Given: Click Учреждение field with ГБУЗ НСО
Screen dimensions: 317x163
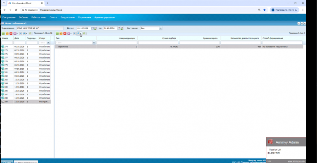Looking at the screenshot, I should tap(40, 28).
